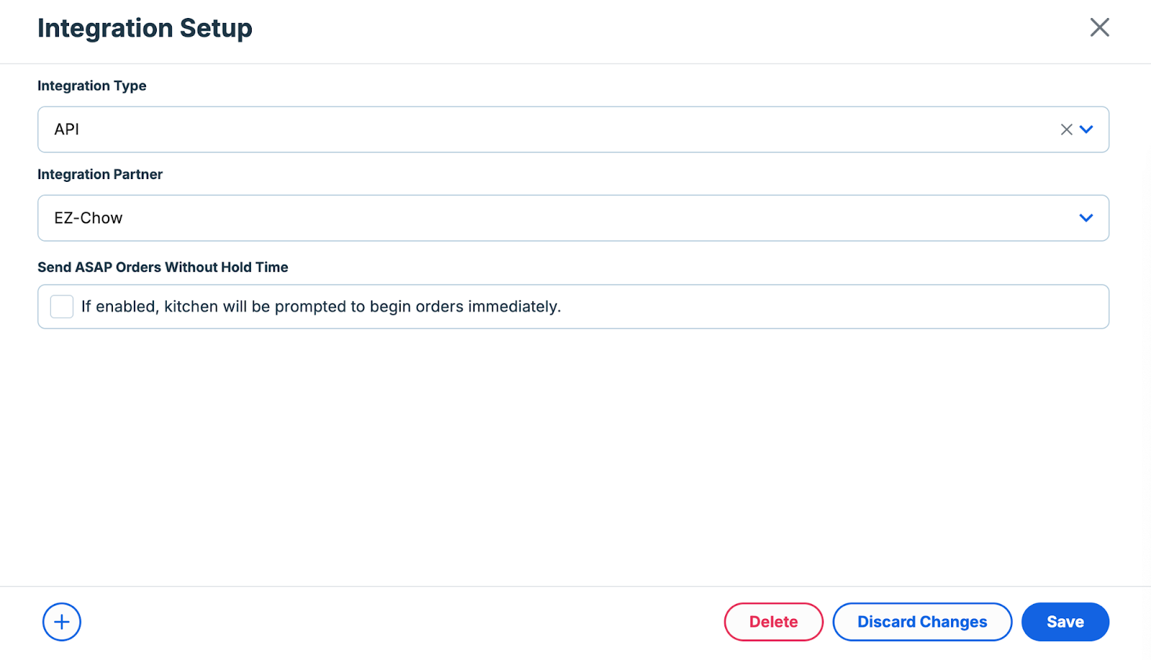Click the Discard Changes button
The height and width of the screenshot is (660, 1151).
922,622
